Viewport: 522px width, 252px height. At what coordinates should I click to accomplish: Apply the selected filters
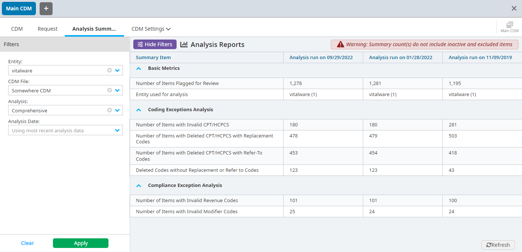click(x=80, y=243)
